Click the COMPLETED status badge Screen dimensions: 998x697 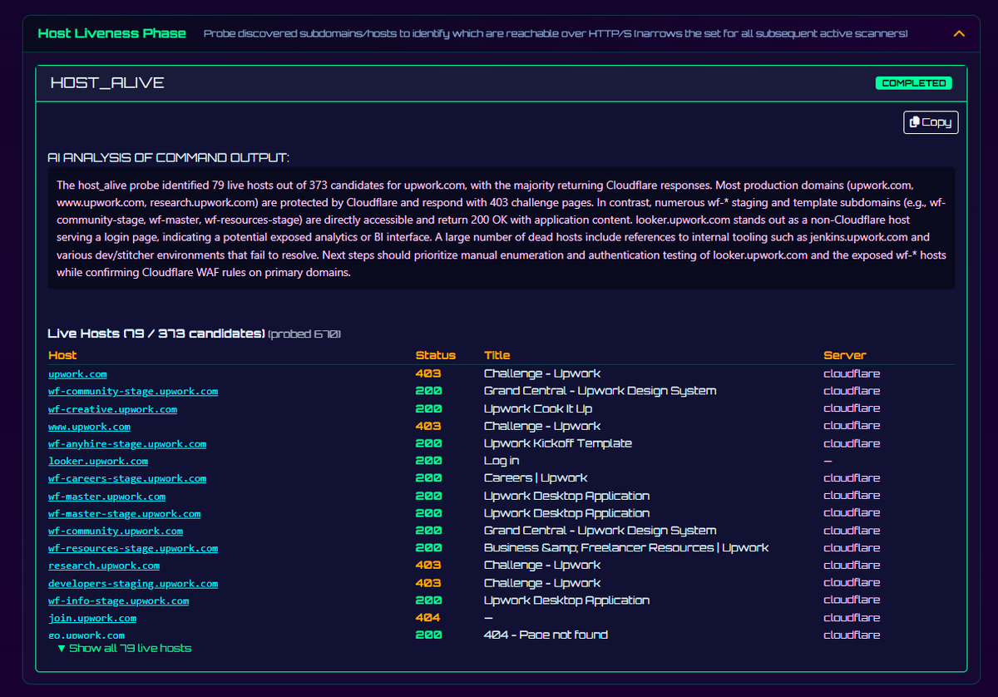click(914, 83)
